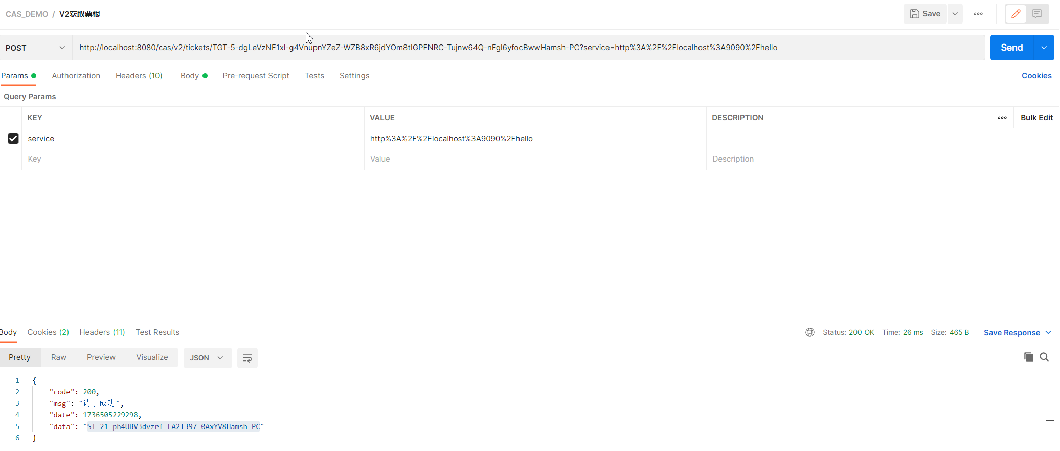Screen dimensions: 1060x451
Task: Open the response Cookies (2) tab
Action: click(x=48, y=332)
